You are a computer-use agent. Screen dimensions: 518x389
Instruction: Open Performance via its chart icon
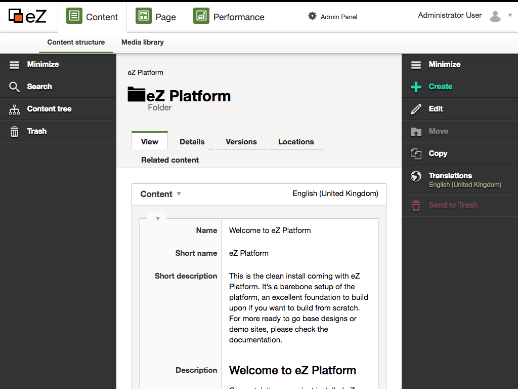tap(201, 16)
